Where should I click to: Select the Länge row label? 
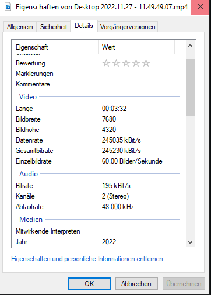(24, 109)
